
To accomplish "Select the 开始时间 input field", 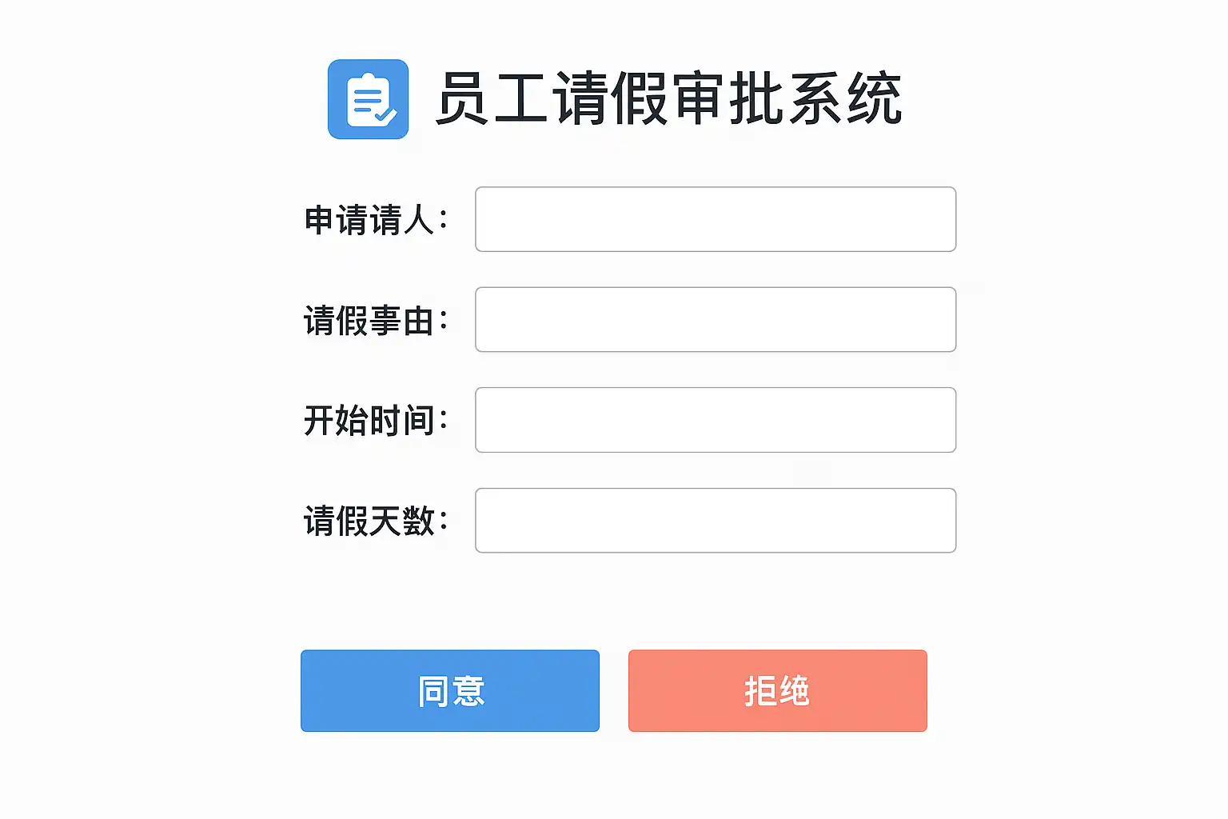I will pos(716,420).
